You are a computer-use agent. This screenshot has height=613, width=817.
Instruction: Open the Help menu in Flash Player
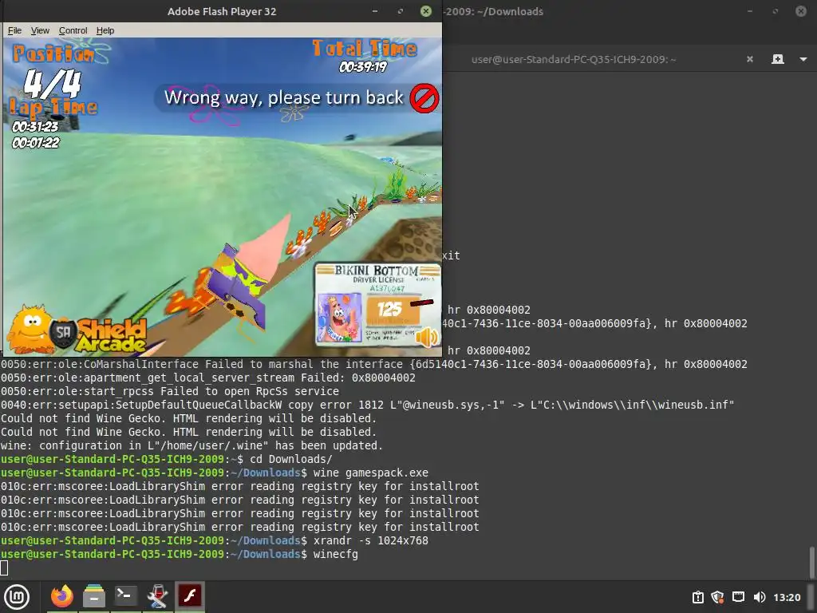[105, 31]
